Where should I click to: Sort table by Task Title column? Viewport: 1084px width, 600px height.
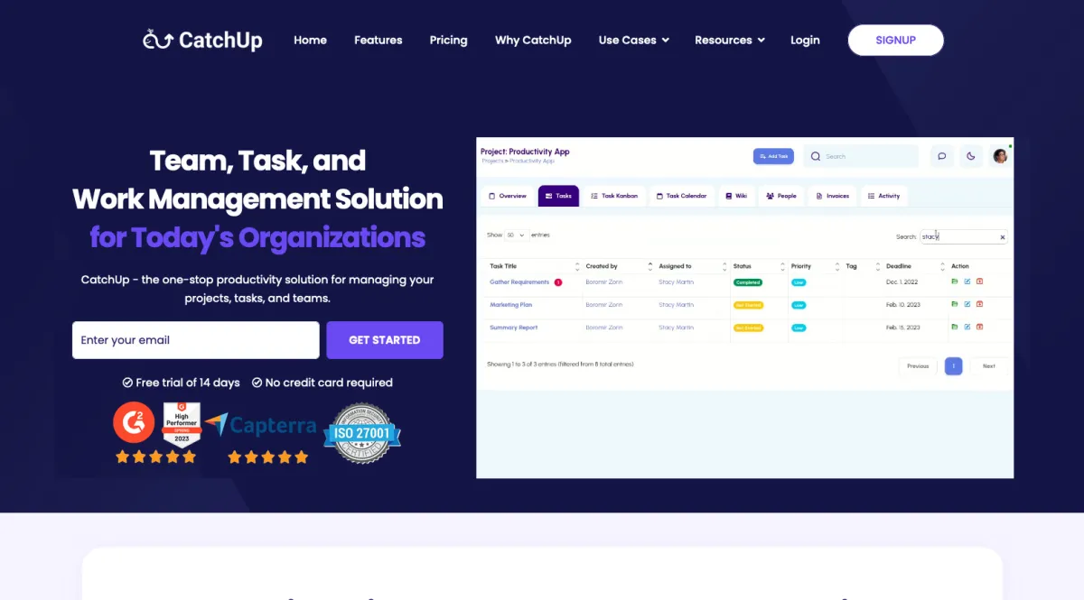click(533, 266)
